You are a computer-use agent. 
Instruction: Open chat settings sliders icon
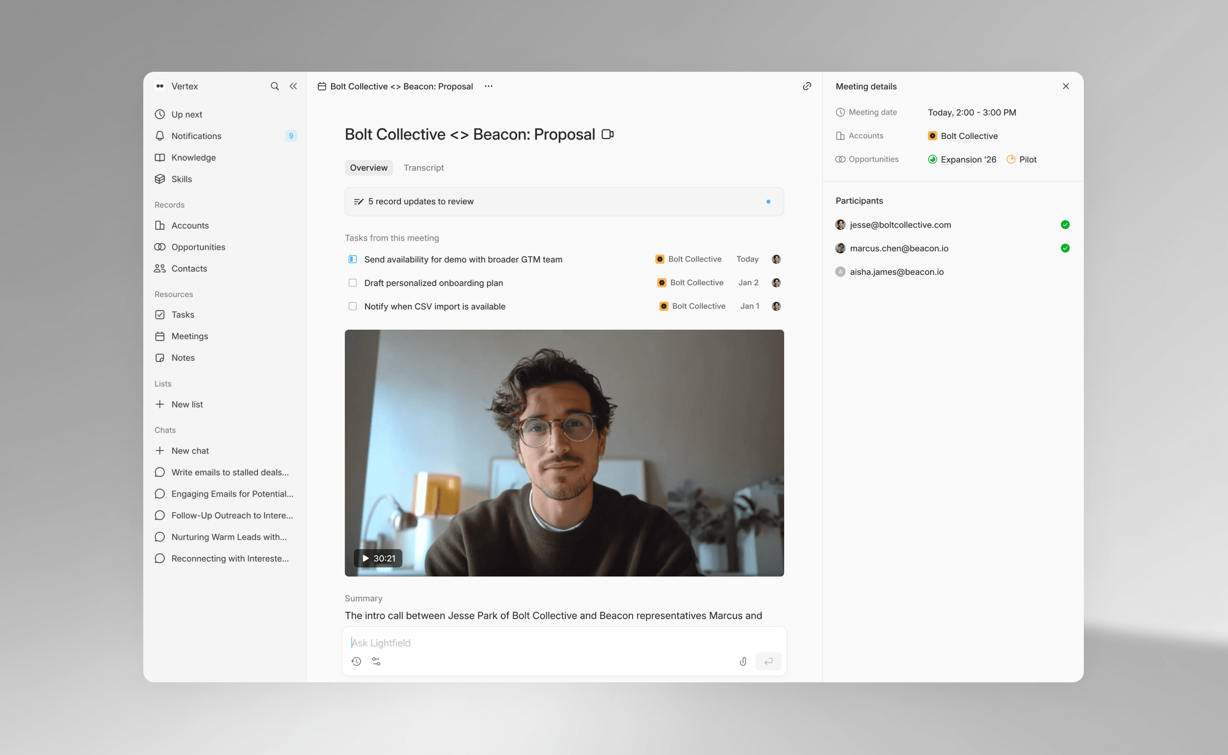click(376, 661)
